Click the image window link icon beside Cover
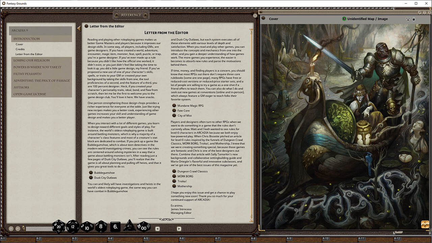 pyautogui.click(x=264, y=19)
